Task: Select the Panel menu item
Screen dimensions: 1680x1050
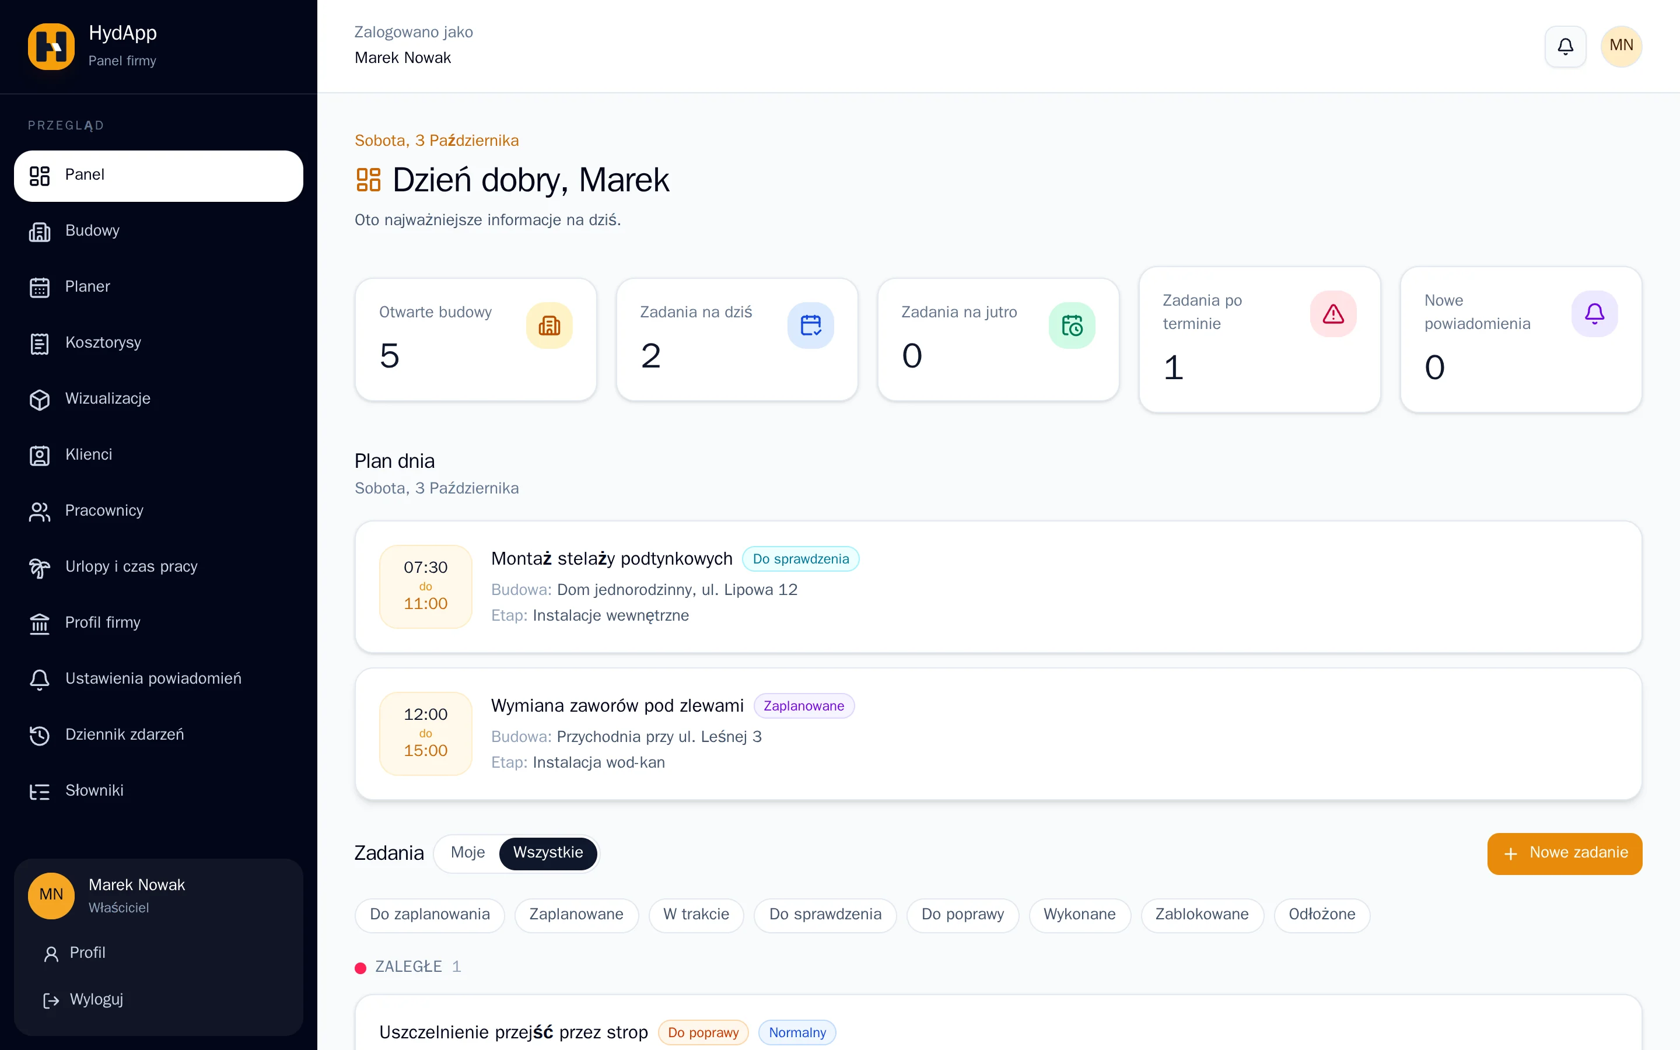Action: [158, 176]
